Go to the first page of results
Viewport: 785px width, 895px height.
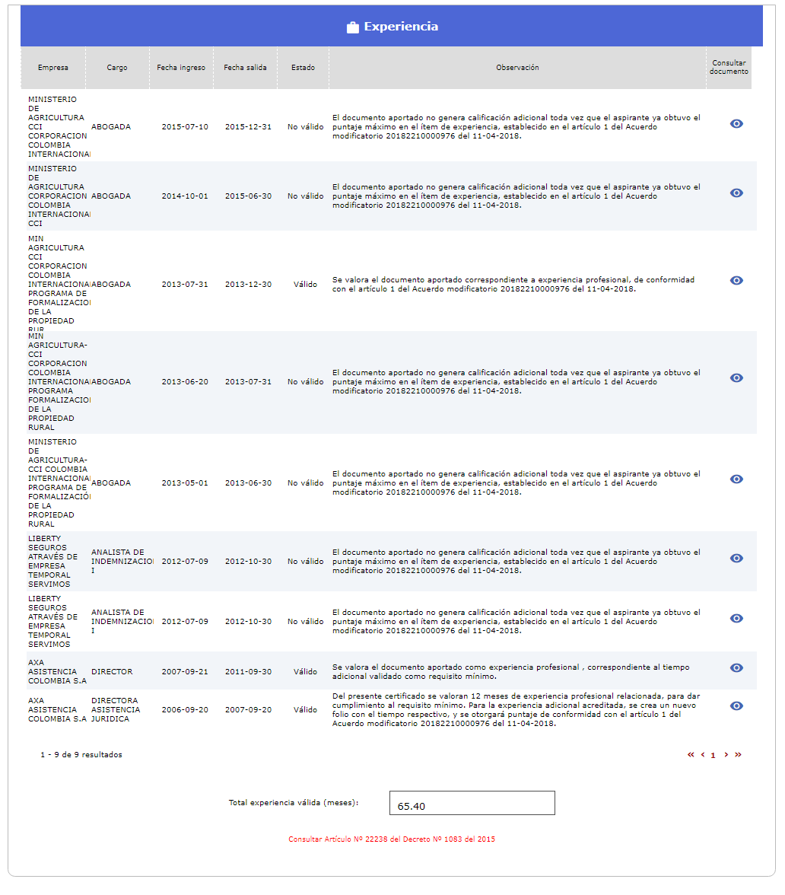point(691,755)
